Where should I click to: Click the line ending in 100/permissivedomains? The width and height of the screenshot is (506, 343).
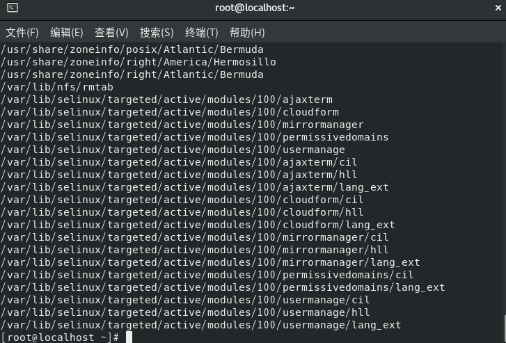click(195, 138)
